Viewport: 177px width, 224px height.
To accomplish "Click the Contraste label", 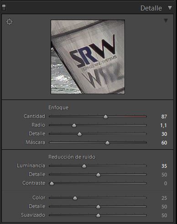I will click(x=34, y=183).
